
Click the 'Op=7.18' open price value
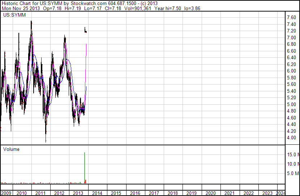pyautogui.click(x=52, y=8)
